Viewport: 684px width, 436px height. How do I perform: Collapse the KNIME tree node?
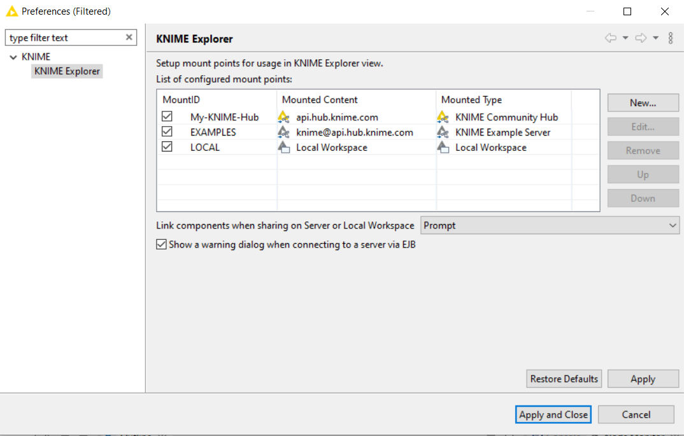13,57
